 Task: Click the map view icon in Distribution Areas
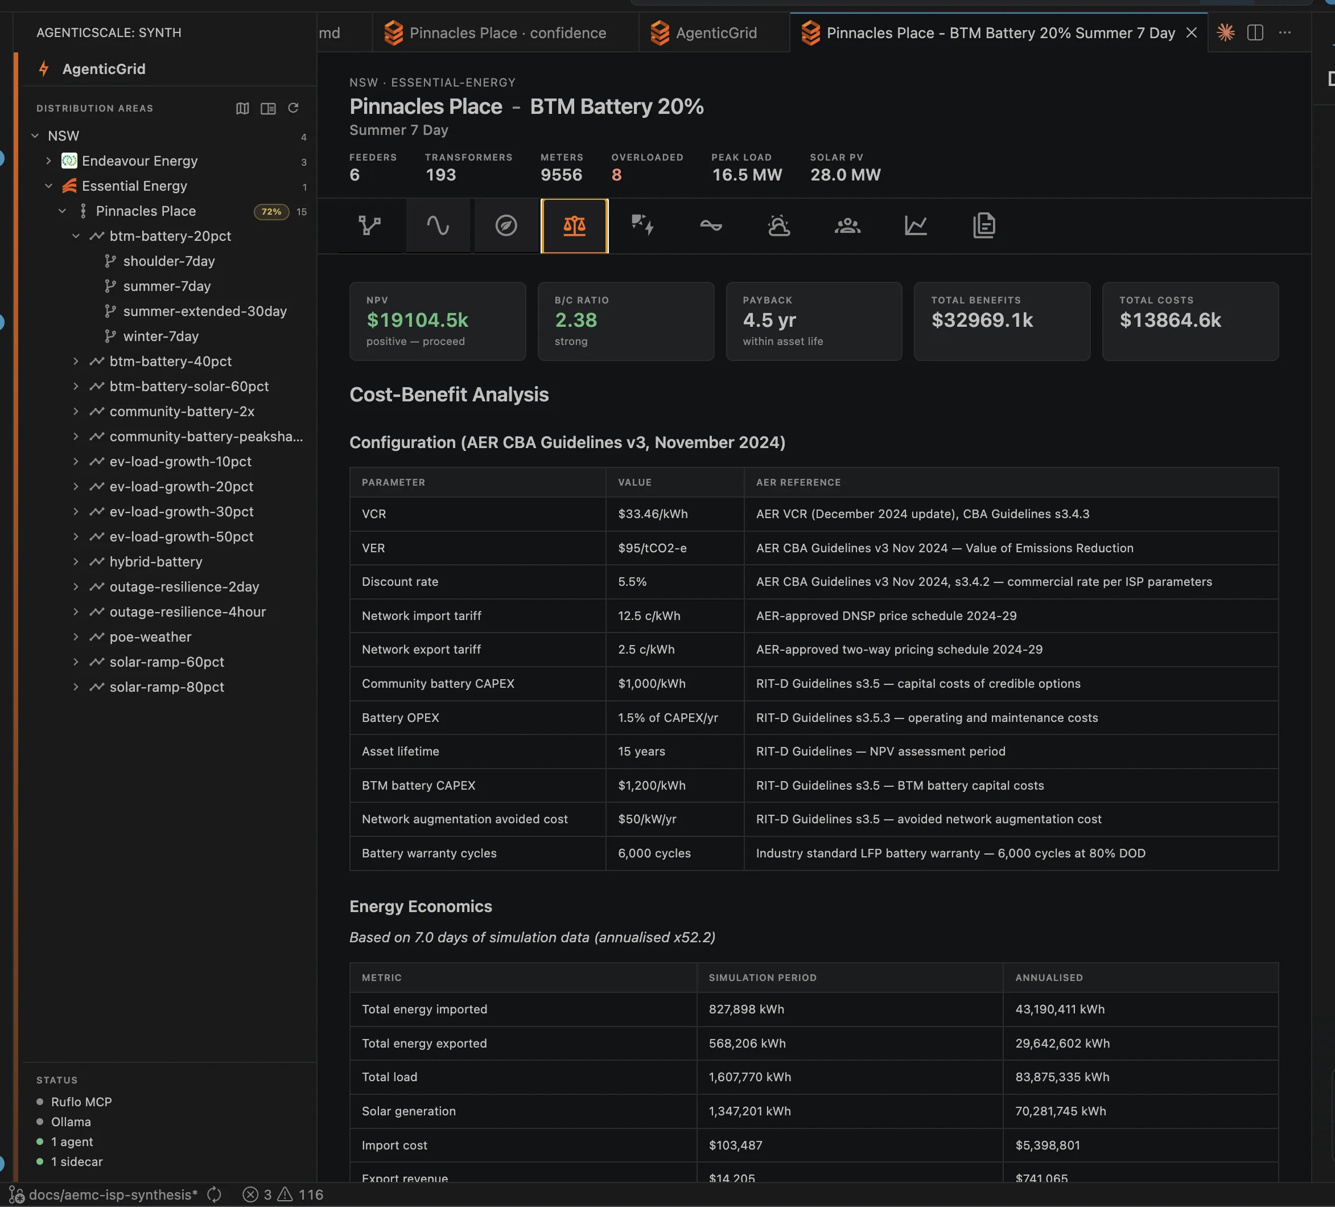point(242,108)
